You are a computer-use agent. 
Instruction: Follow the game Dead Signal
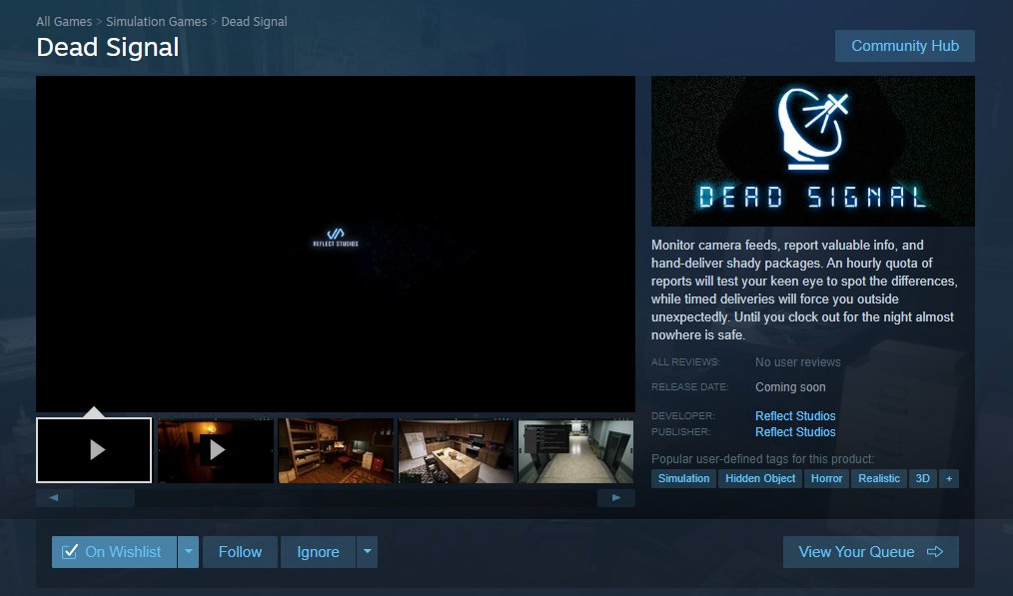[x=240, y=552]
